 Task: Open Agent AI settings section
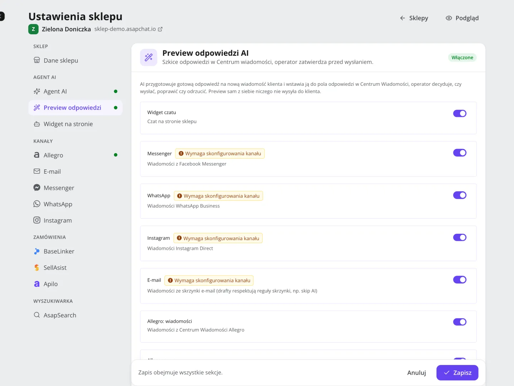pyautogui.click(x=75, y=91)
